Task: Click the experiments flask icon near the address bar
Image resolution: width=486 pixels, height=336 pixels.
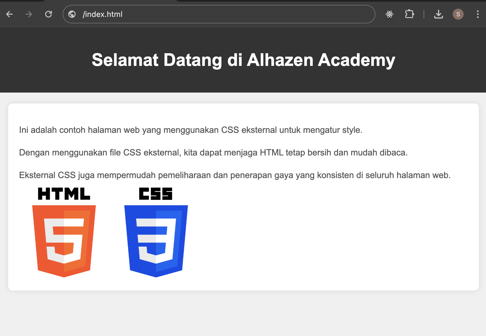Action: pos(390,14)
